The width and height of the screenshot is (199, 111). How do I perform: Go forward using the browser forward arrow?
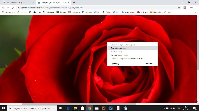coord(8,8)
